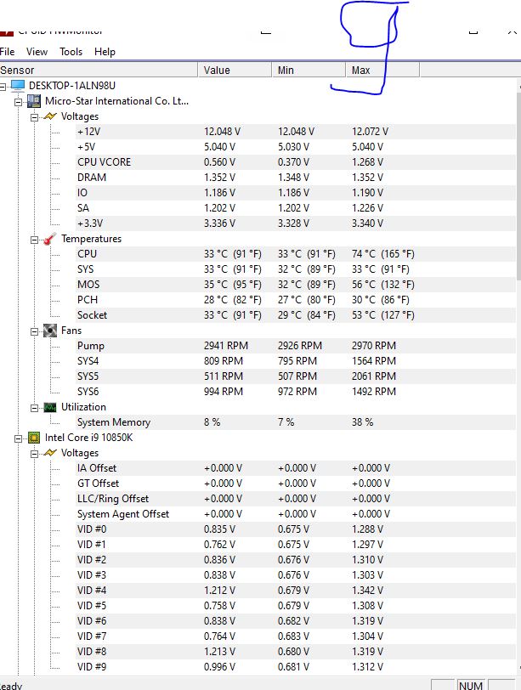
Task: Click the Micro-Star motherboard icon
Action: 34,101
